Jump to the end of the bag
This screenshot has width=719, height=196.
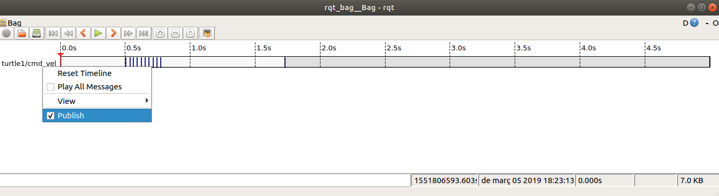[143, 33]
